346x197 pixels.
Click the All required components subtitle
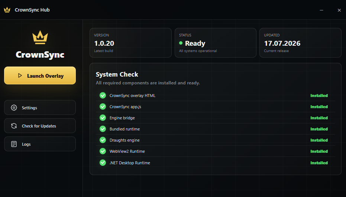click(x=148, y=83)
